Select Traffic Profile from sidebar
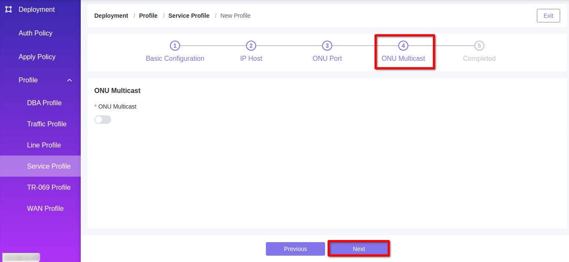 coord(47,124)
